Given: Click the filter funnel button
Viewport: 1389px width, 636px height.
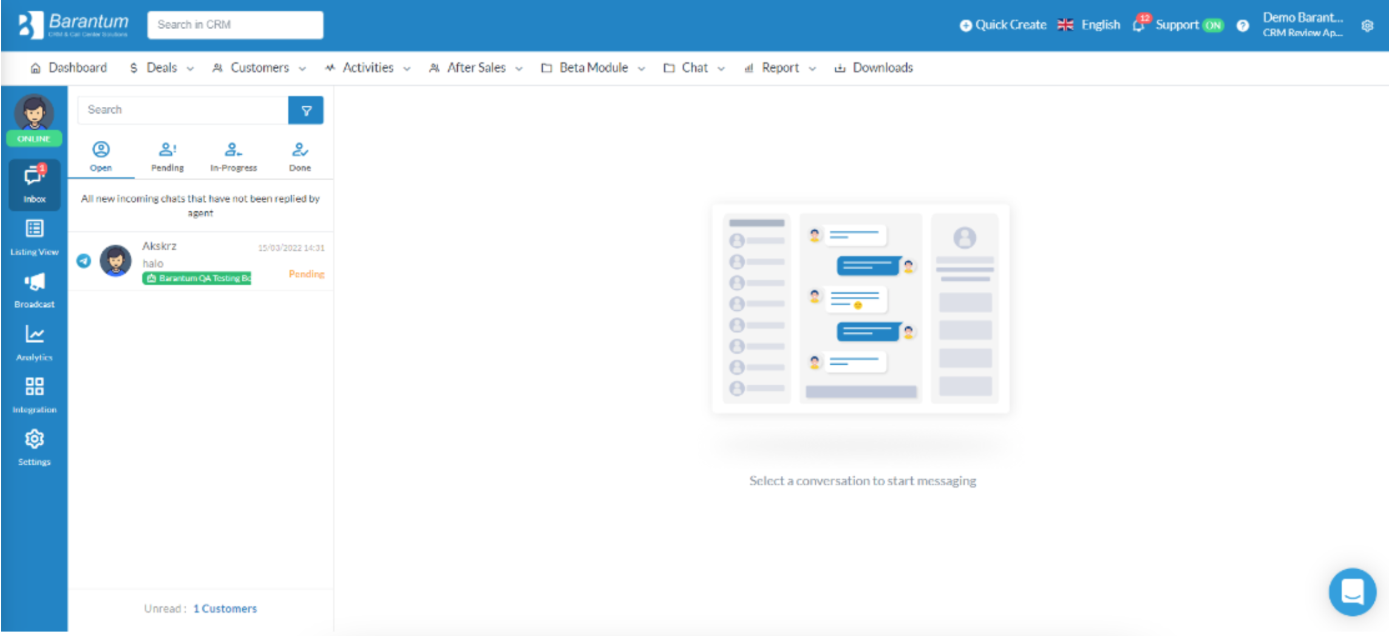Looking at the screenshot, I should (x=306, y=110).
